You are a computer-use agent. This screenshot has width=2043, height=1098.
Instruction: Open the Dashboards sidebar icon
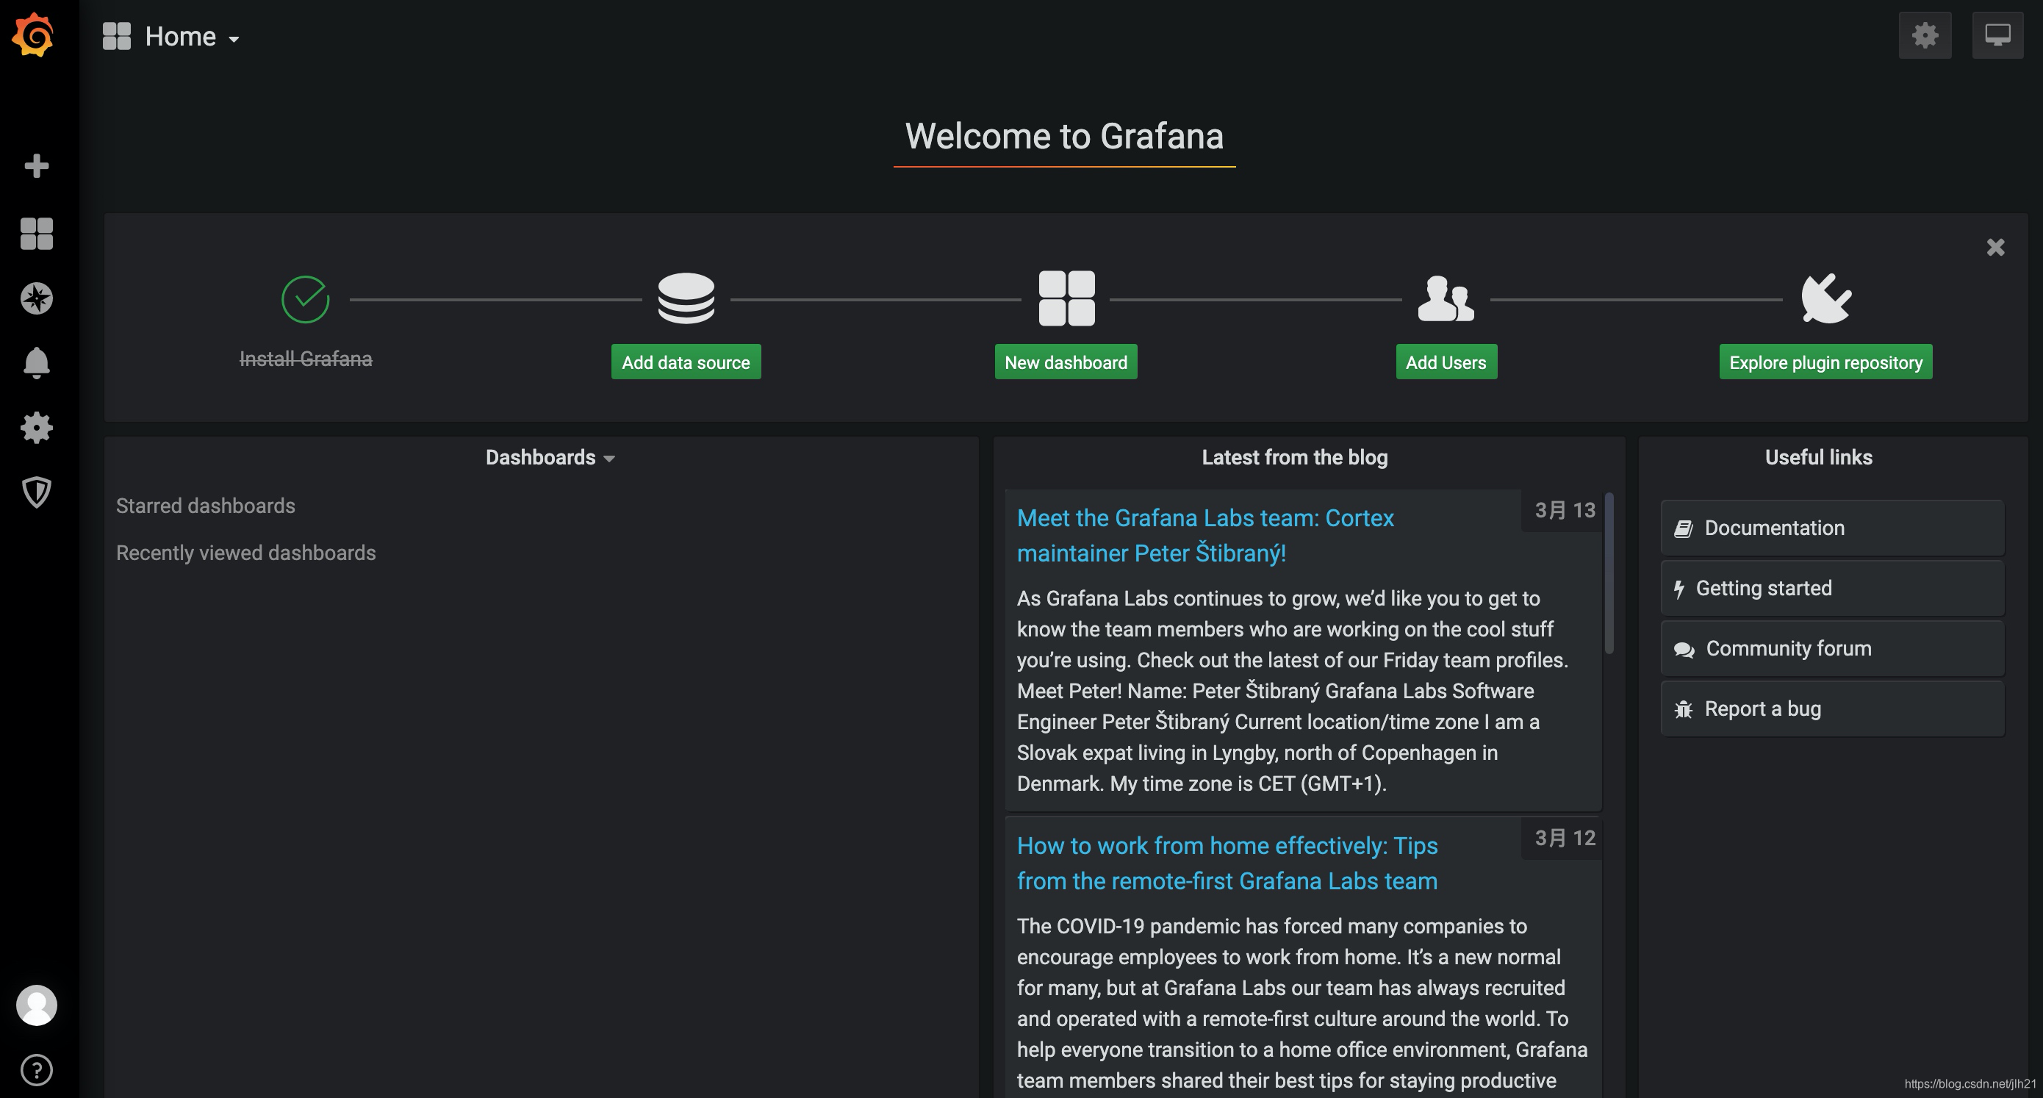(x=36, y=233)
